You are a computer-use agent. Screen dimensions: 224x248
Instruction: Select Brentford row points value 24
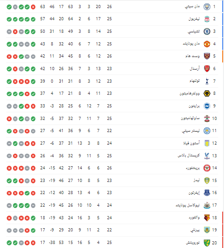coord(43,168)
